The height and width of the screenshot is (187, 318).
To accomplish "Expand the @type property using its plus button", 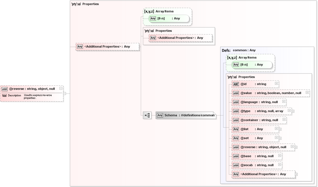I will coord(289,110).
